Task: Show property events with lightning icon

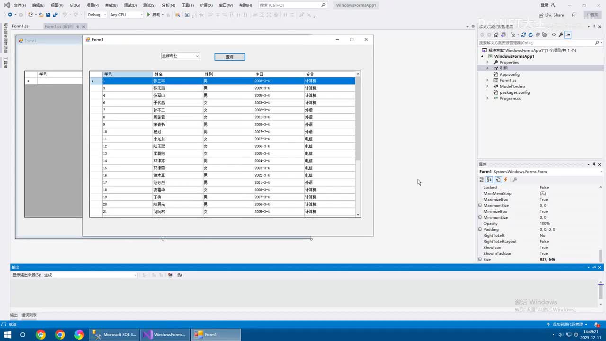Action: (x=506, y=179)
